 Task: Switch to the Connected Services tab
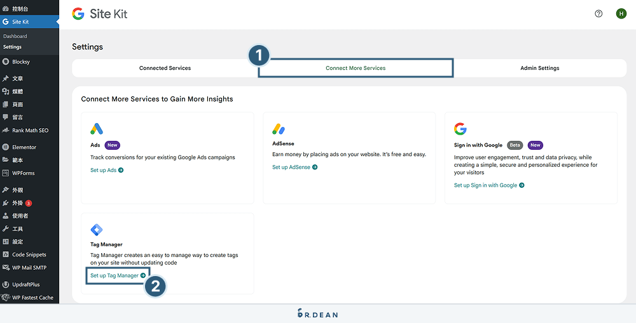click(x=165, y=68)
